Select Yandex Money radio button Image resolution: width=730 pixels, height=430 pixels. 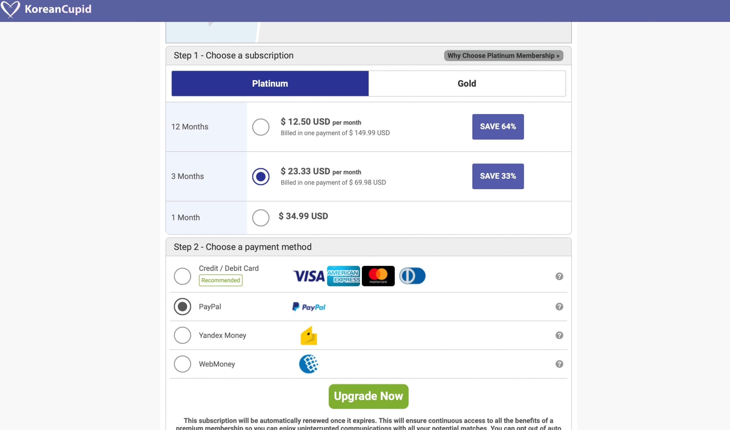[x=182, y=335]
